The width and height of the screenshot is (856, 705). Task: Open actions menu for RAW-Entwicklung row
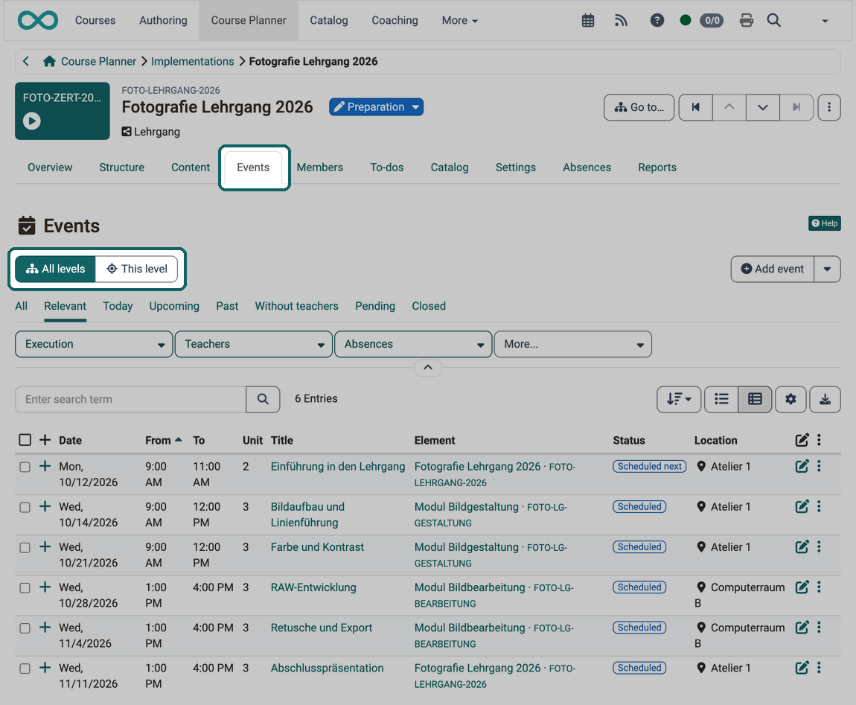819,587
